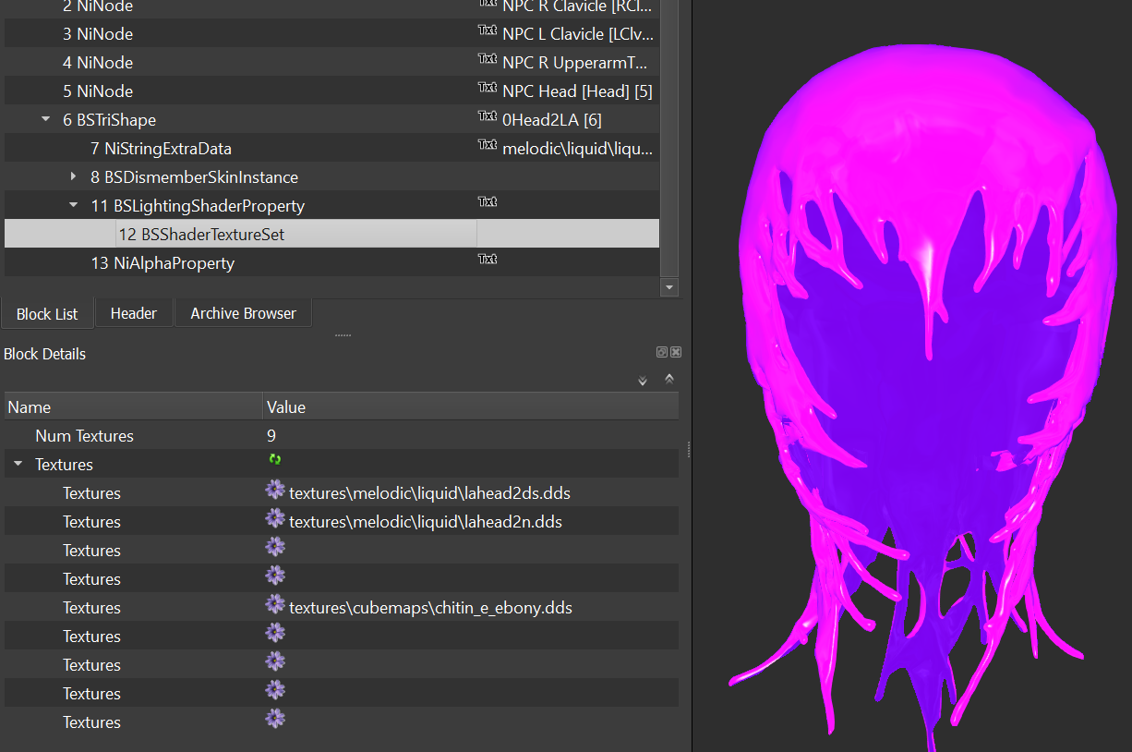Click the block tree scrollbar down arrow
The width and height of the screenshot is (1132, 752).
coord(670,287)
